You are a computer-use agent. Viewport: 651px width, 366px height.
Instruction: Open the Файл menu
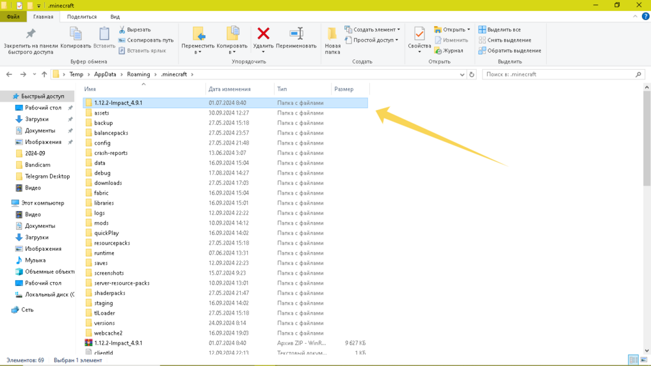pos(13,17)
